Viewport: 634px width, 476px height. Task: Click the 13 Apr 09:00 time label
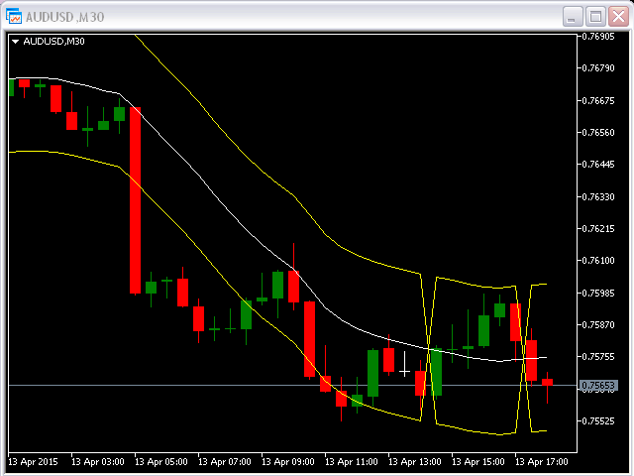(x=288, y=462)
